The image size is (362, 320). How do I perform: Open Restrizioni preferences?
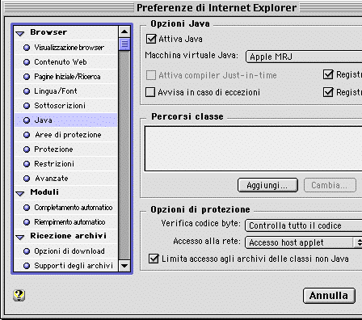pyautogui.click(x=66, y=164)
